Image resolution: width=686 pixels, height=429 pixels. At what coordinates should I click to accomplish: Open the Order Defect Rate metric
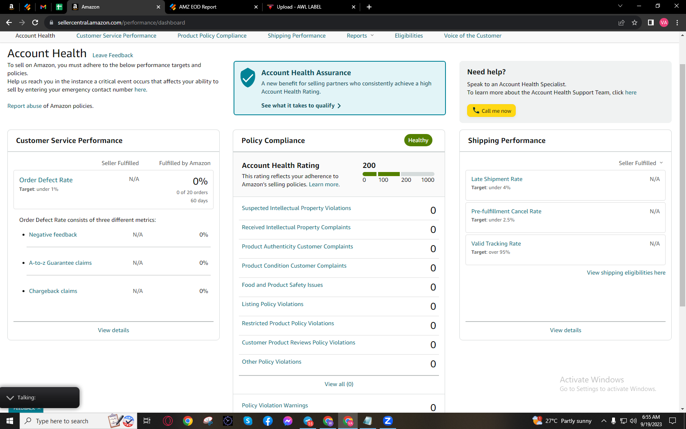tap(46, 180)
